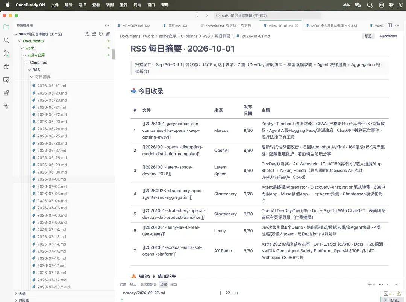Collapse the Clippings folder
Viewport: 406px width, 302px height.
[27, 63]
